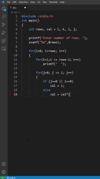Open the Terminal menu
Viewport: 100px width, 179px height.
click(x=53, y=2)
